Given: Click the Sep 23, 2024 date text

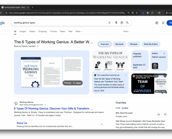Looking at the screenshot, I should tap(99, 91).
